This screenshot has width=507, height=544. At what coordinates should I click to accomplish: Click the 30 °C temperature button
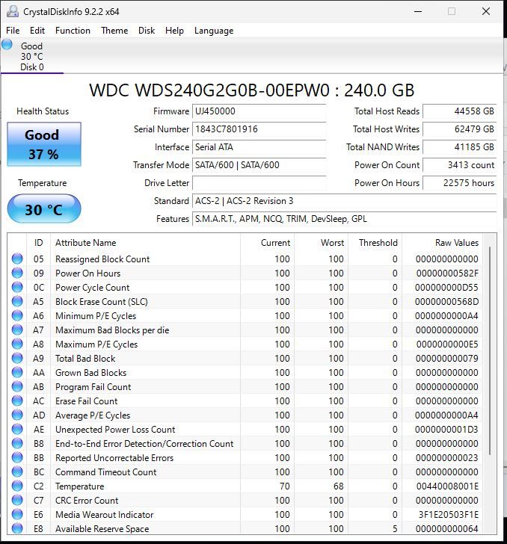click(44, 209)
